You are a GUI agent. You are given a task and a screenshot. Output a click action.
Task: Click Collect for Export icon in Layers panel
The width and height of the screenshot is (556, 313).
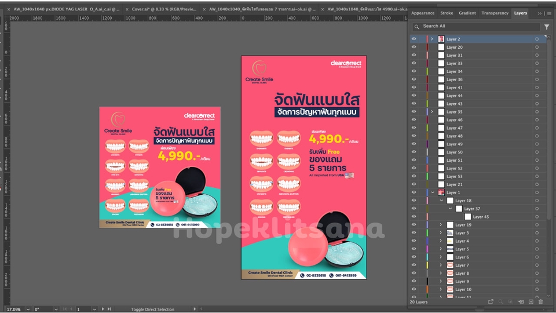point(491,301)
